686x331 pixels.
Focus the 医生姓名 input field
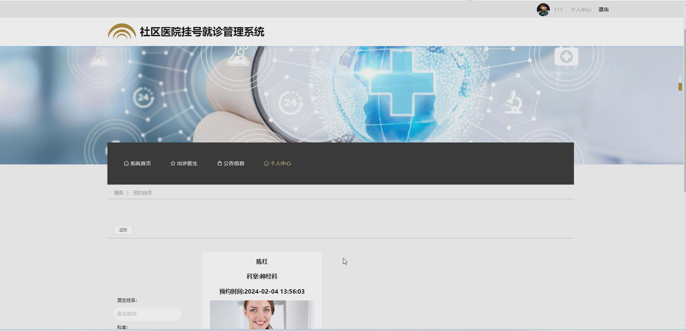click(x=147, y=314)
